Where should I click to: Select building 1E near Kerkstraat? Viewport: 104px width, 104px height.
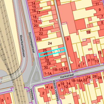[66, 69]
